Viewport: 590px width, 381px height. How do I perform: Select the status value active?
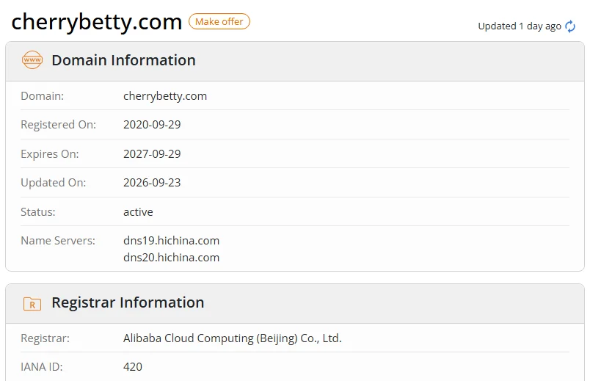138,212
